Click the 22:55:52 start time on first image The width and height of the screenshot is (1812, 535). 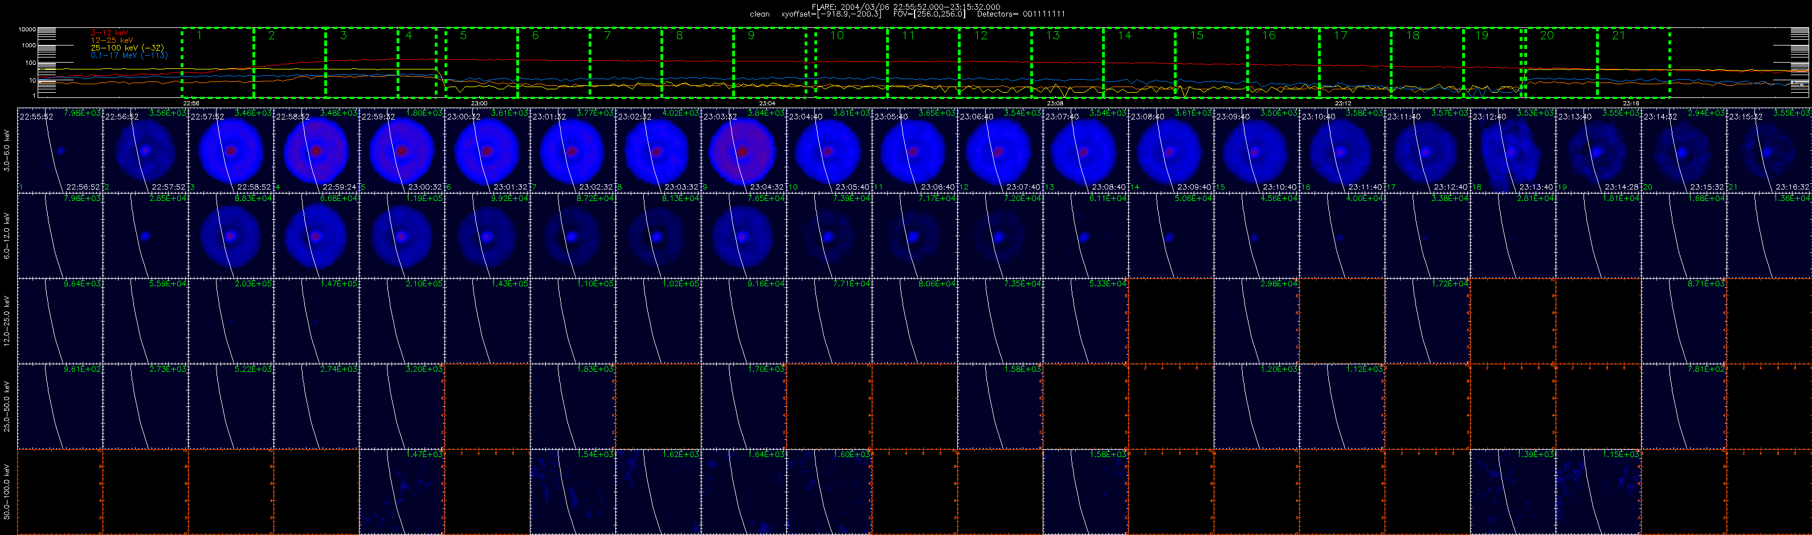pyautogui.click(x=36, y=117)
